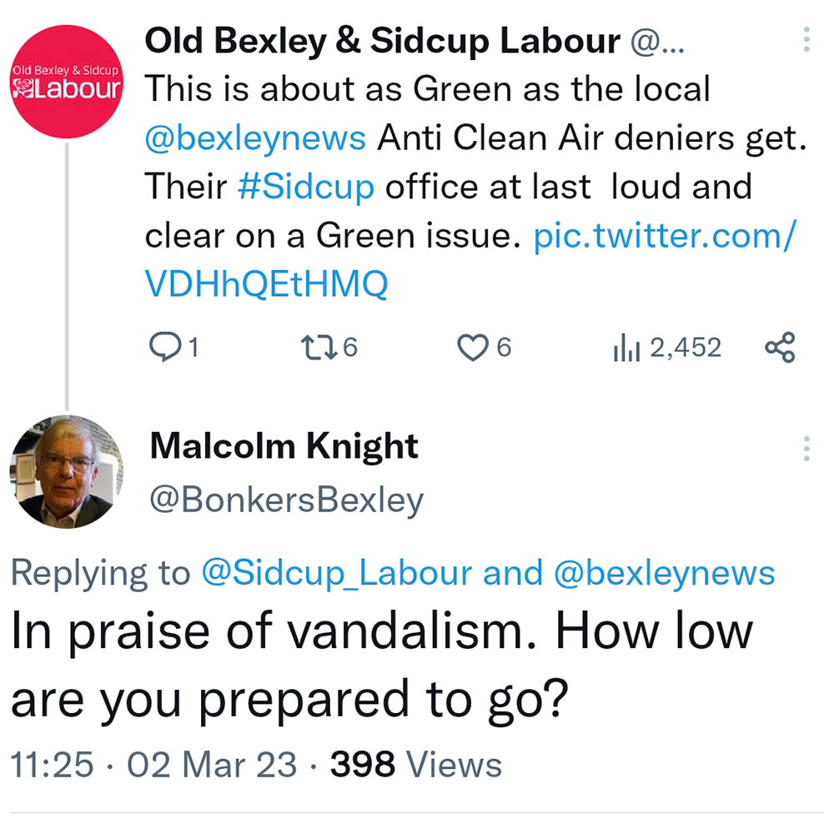The width and height of the screenshot is (834, 834).
Task: Open the pic.twitter.com/VDHhQEtHMQ link
Action: 467,262
